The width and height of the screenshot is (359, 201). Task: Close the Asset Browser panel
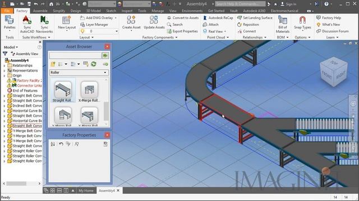(107, 46)
